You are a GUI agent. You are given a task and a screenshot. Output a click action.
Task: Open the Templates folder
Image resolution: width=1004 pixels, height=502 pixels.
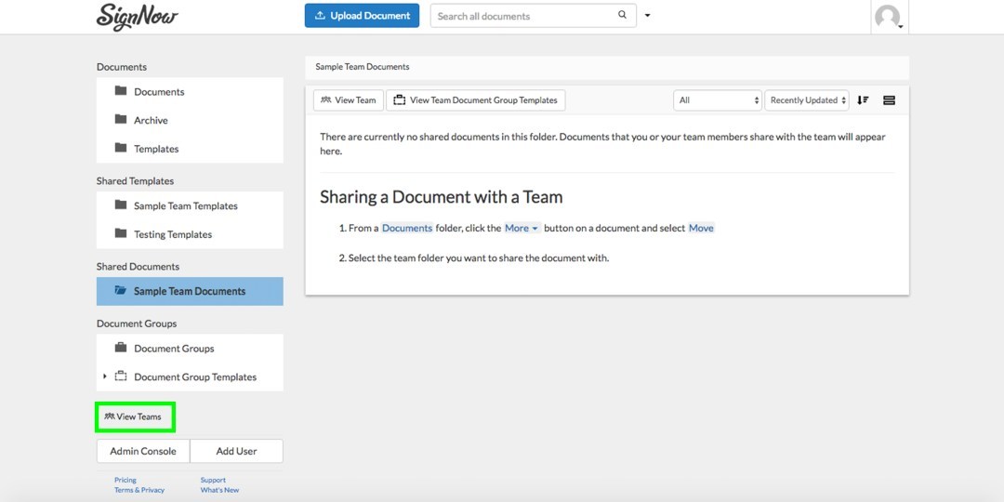155,149
